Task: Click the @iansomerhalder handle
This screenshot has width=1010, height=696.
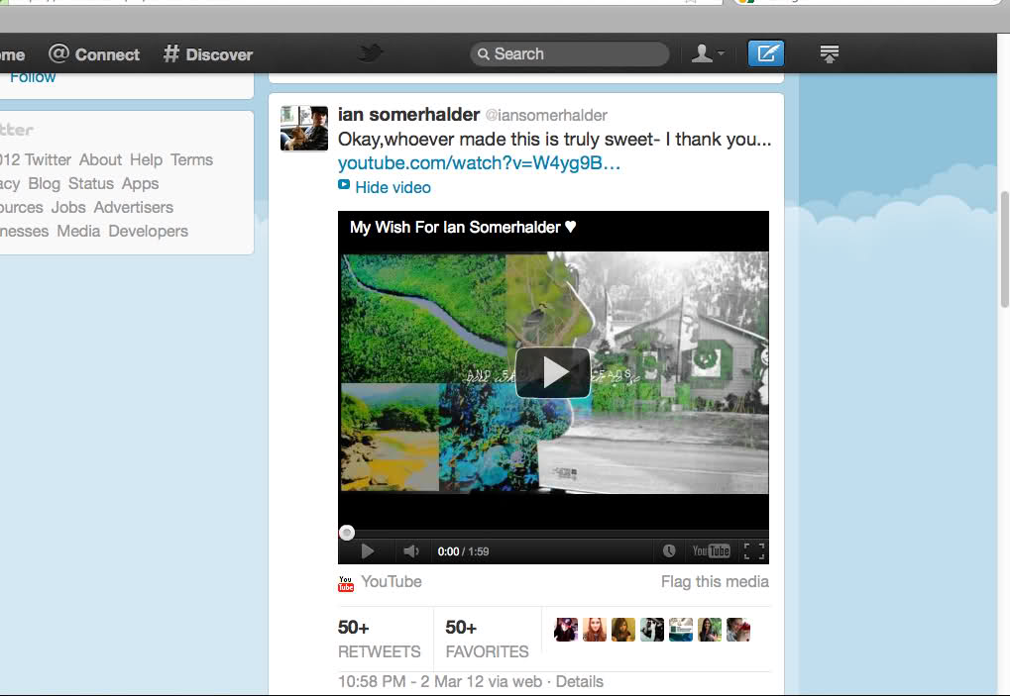Action: coord(545,115)
